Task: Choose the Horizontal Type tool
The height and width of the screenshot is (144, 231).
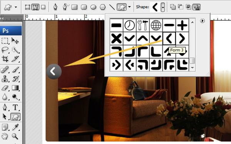Action: [15, 107]
